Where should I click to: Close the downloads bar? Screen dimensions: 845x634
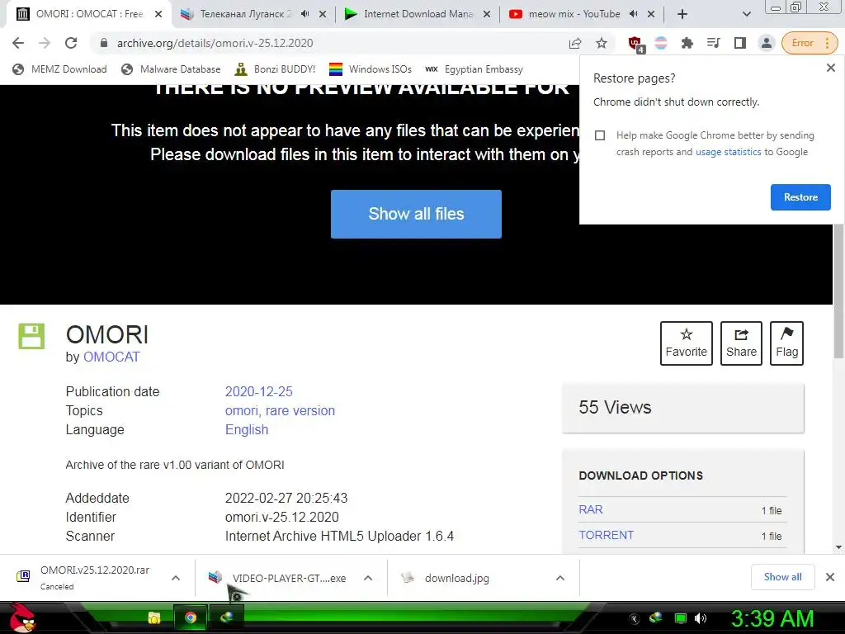point(830,577)
